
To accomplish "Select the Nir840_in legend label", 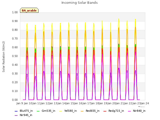I will pos(139,111).
